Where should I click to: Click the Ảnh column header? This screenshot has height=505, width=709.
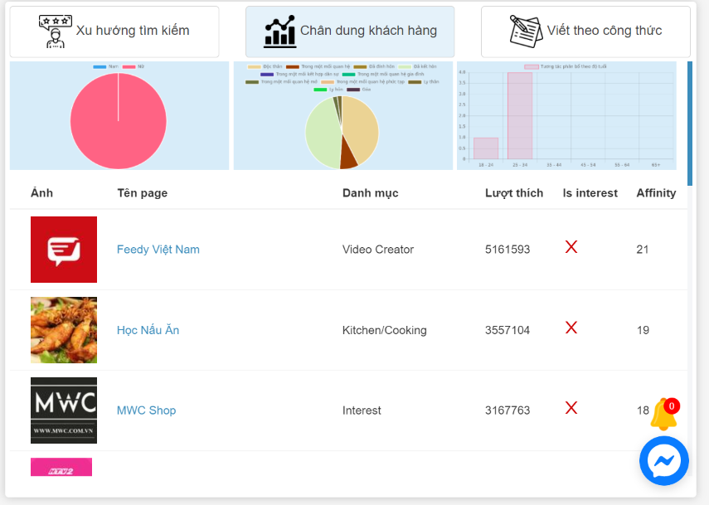[41, 193]
